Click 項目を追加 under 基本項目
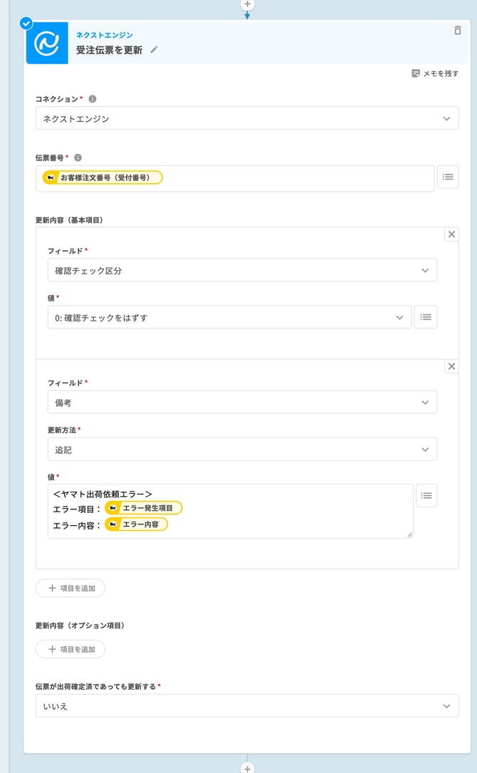 [70, 588]
